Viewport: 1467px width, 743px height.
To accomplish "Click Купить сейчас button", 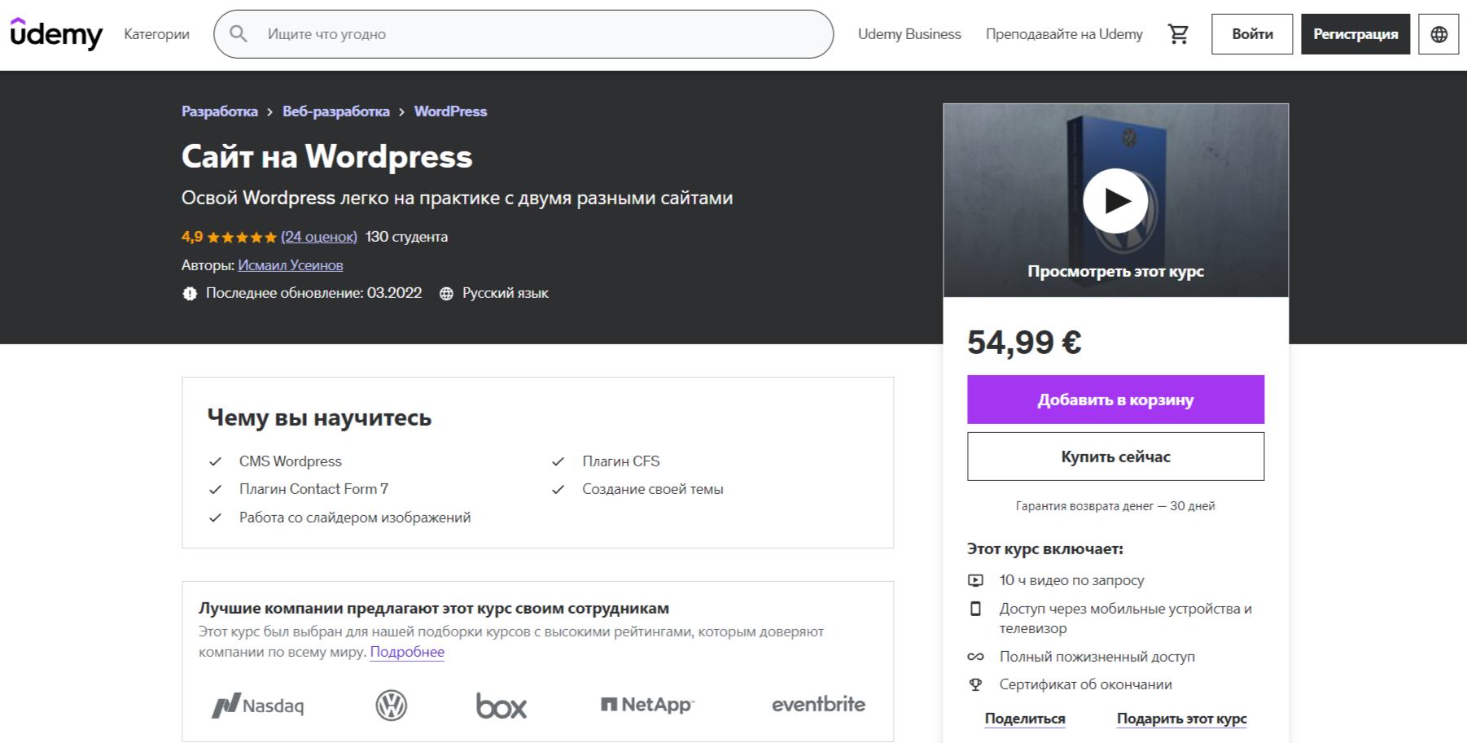I will (1115, 457).
